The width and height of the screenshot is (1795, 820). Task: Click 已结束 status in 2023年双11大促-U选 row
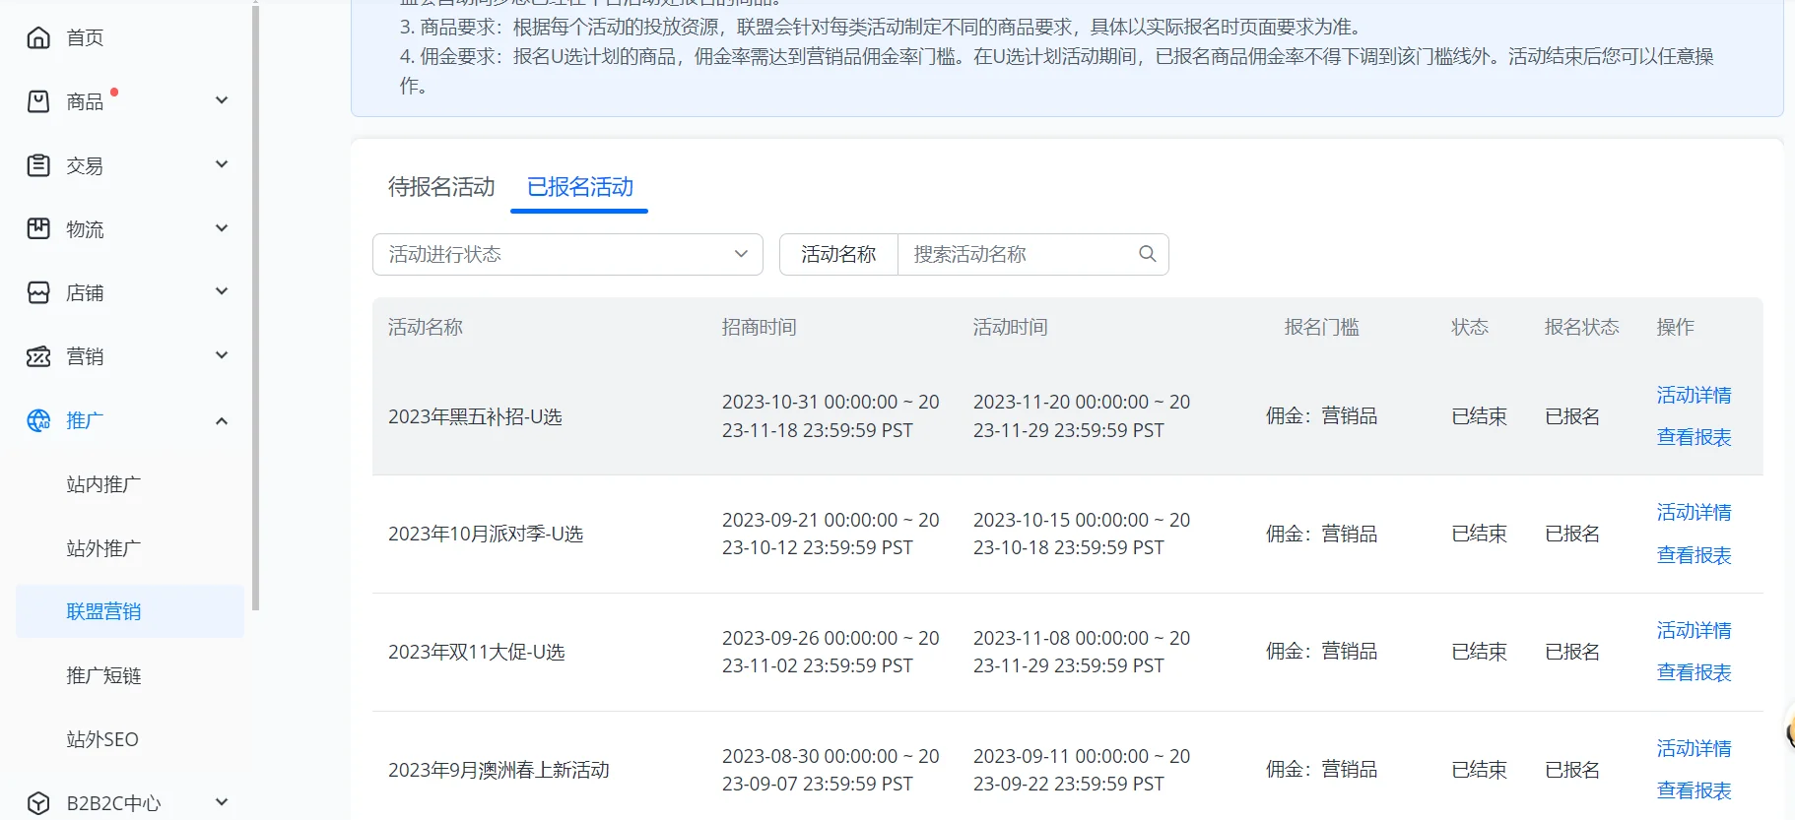pos(1479,652)
